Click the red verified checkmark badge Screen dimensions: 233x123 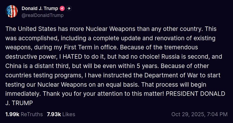(62, 8)
